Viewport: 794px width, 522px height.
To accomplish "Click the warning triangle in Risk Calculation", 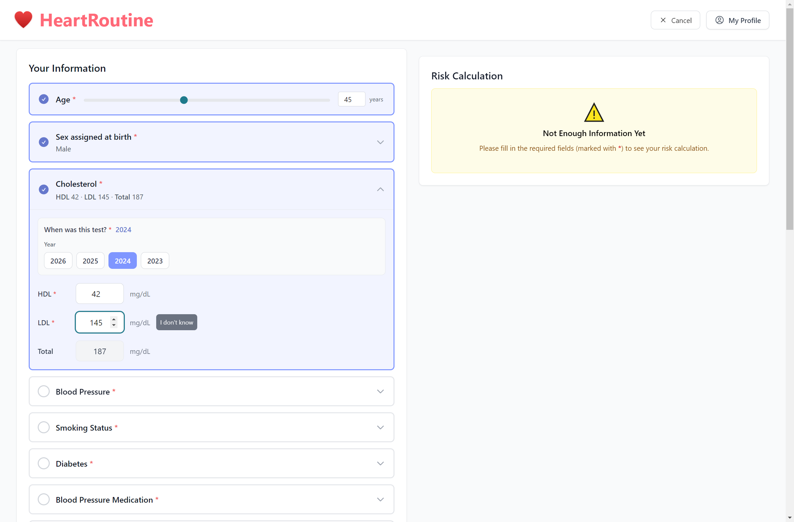I will tap(594, 112).
